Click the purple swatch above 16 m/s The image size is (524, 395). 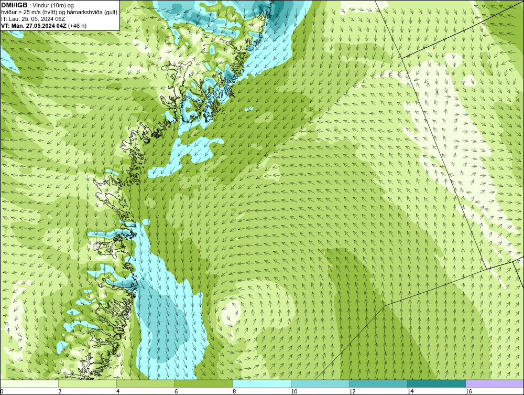tap(495, 383)
